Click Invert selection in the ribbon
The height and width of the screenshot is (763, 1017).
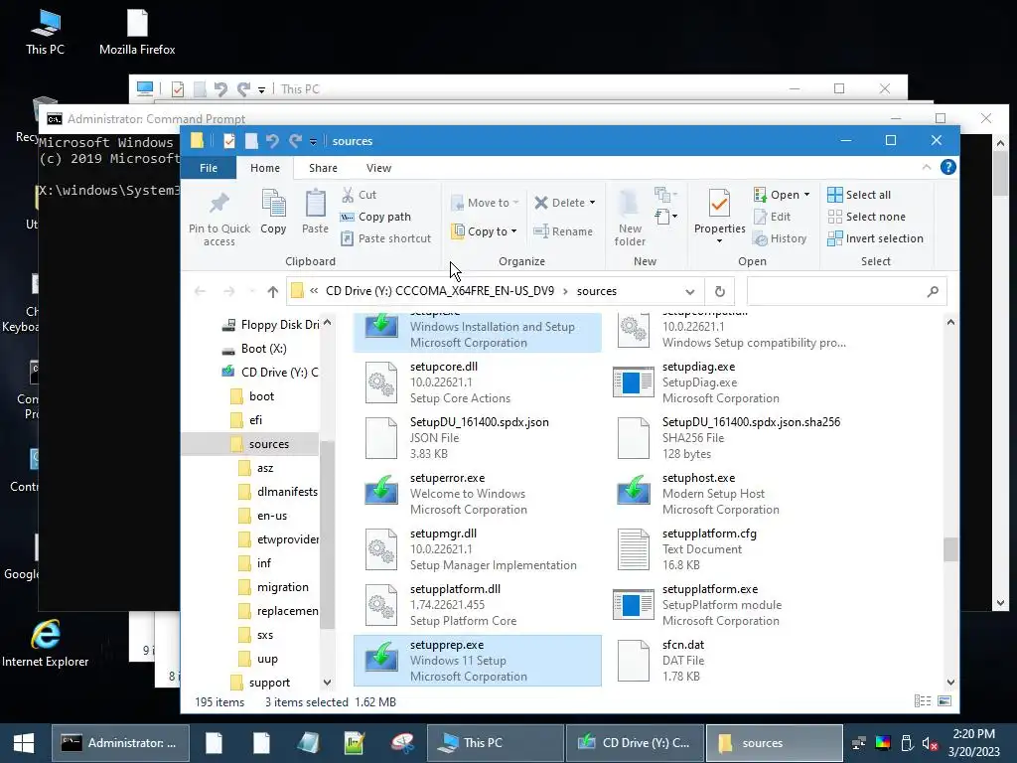click(x=875, y=238)
